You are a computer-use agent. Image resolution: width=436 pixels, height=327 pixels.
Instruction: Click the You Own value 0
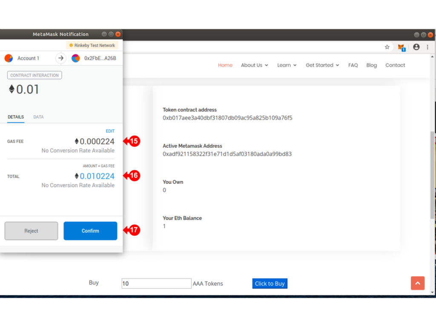pos(164,190)
